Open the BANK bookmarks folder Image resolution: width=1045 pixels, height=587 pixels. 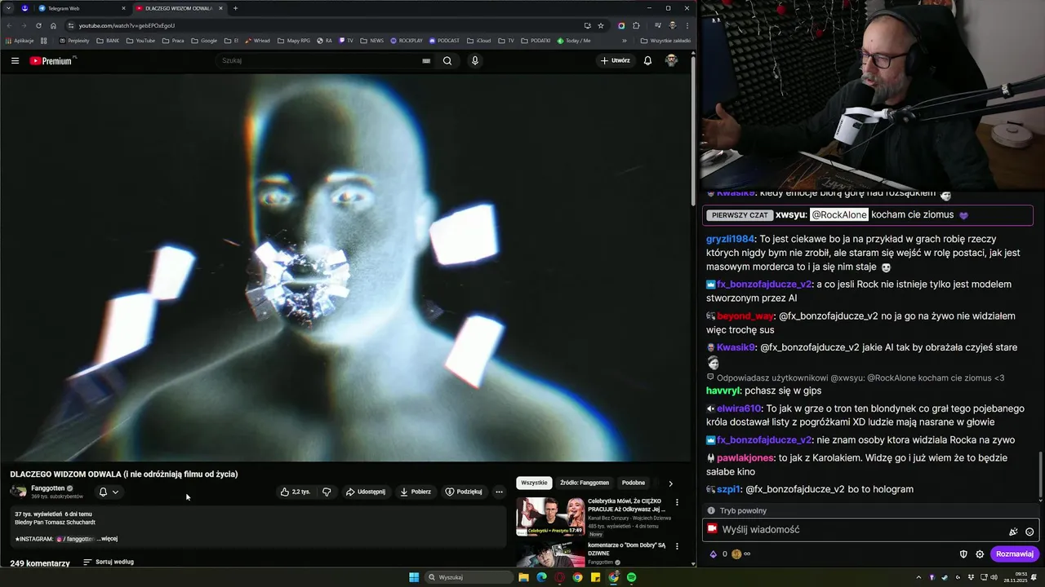[108, 40]
